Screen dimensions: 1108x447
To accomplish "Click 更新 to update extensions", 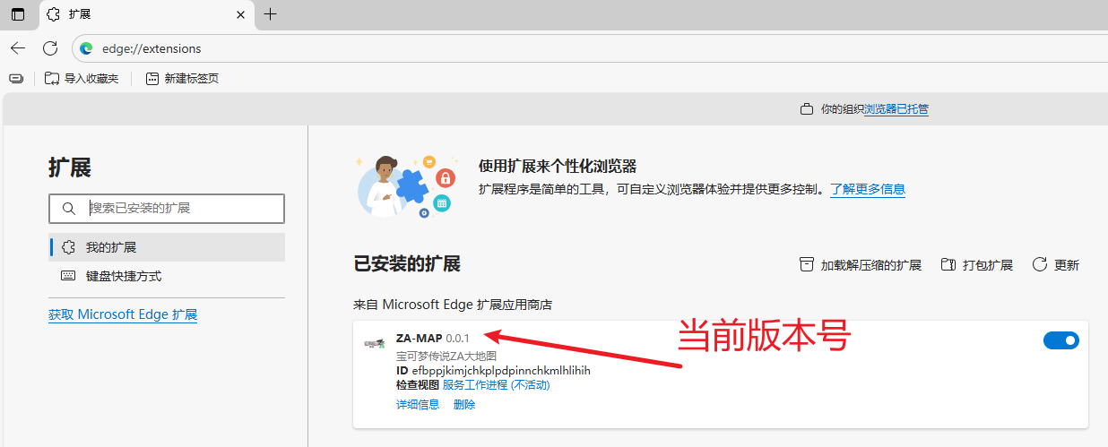I will coord(1056,265).
